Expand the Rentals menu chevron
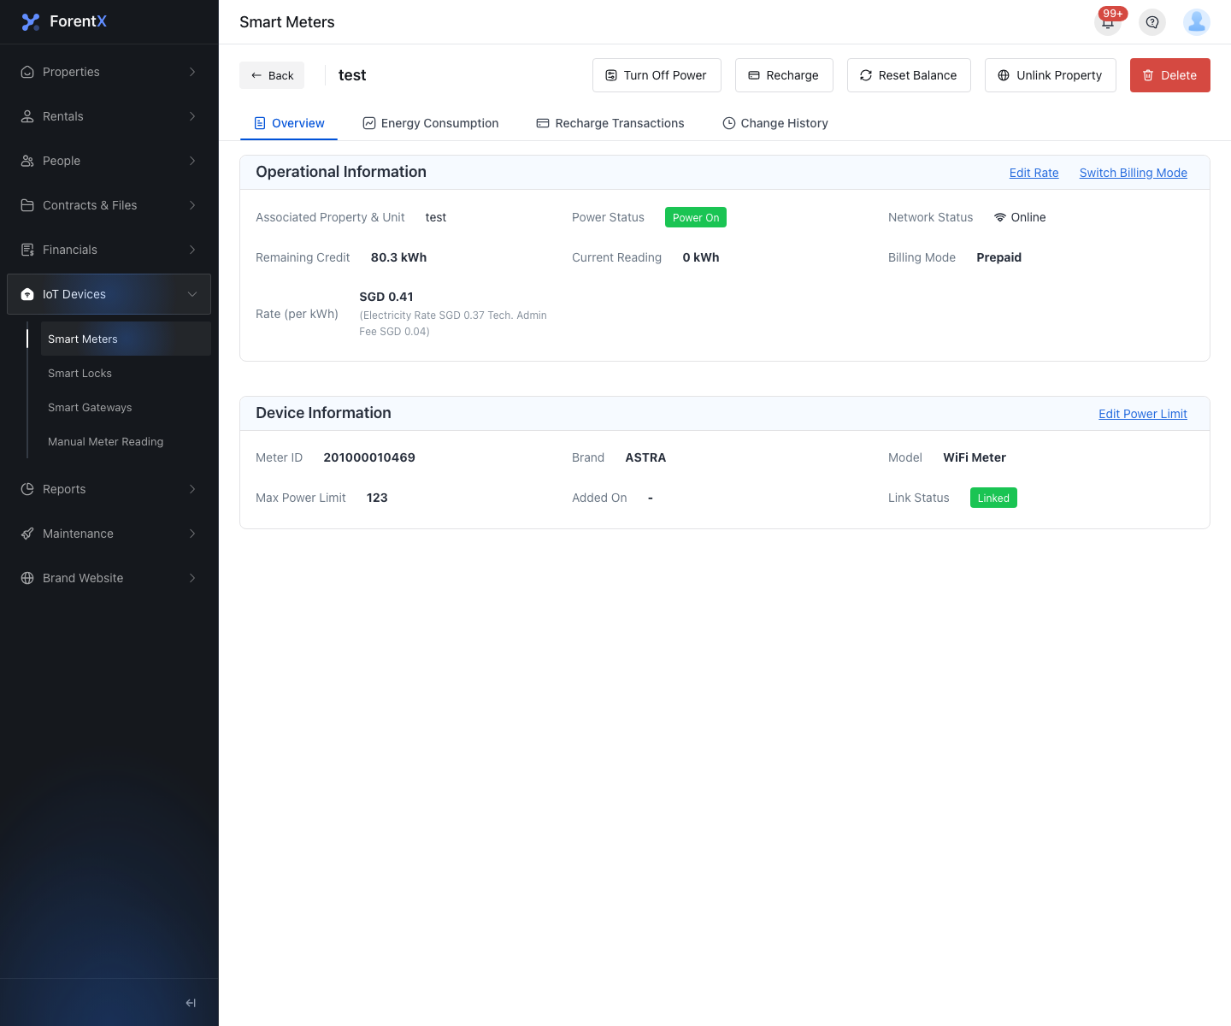This screenshot has width=1231, height=1026. 192,116
